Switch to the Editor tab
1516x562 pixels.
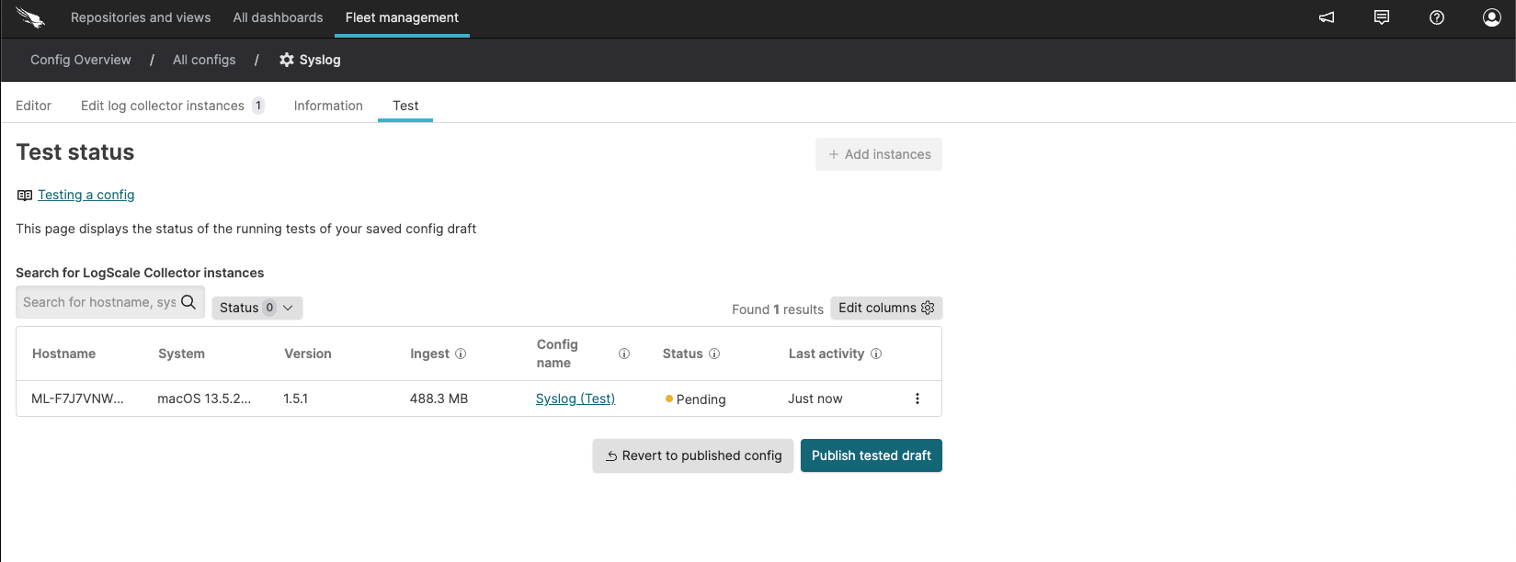coord(33,106)
